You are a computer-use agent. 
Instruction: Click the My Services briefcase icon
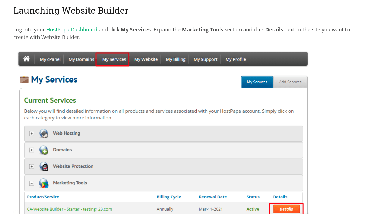point(24,80)
